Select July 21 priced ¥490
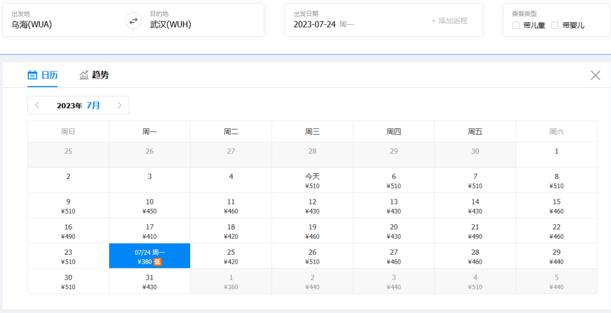This screenshot has width=611, height=313. (475, 231)
